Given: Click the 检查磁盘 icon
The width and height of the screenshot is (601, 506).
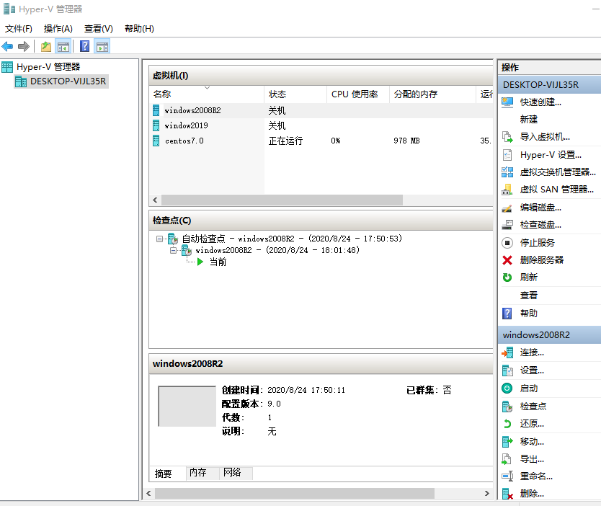Looking at the screenshot, I should click(507, 225).
